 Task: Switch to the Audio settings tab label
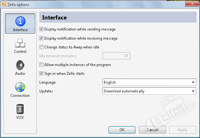click(20, 74)
